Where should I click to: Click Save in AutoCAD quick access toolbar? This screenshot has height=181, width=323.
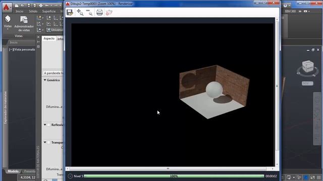(29, 6)
